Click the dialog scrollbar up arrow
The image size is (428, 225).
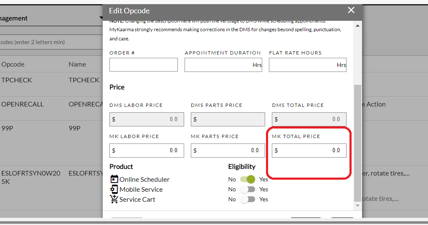coord(357,26)
